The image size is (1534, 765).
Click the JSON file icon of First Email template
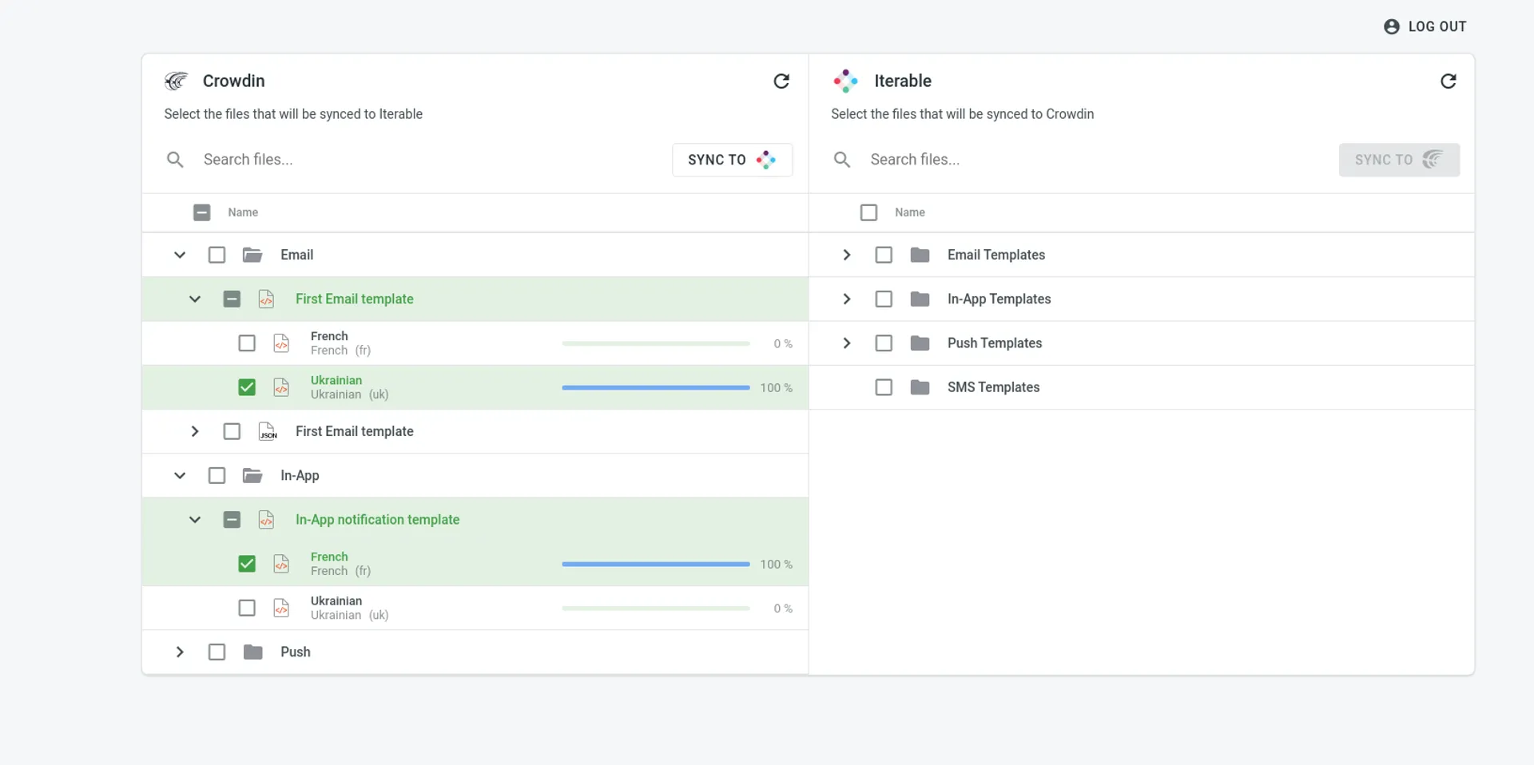coord(268,431)
